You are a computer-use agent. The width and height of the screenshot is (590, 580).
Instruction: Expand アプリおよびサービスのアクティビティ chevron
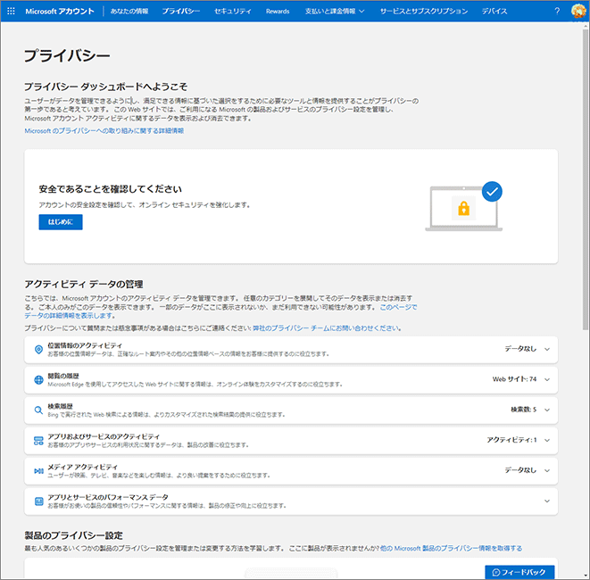click(x=547, y=440)
